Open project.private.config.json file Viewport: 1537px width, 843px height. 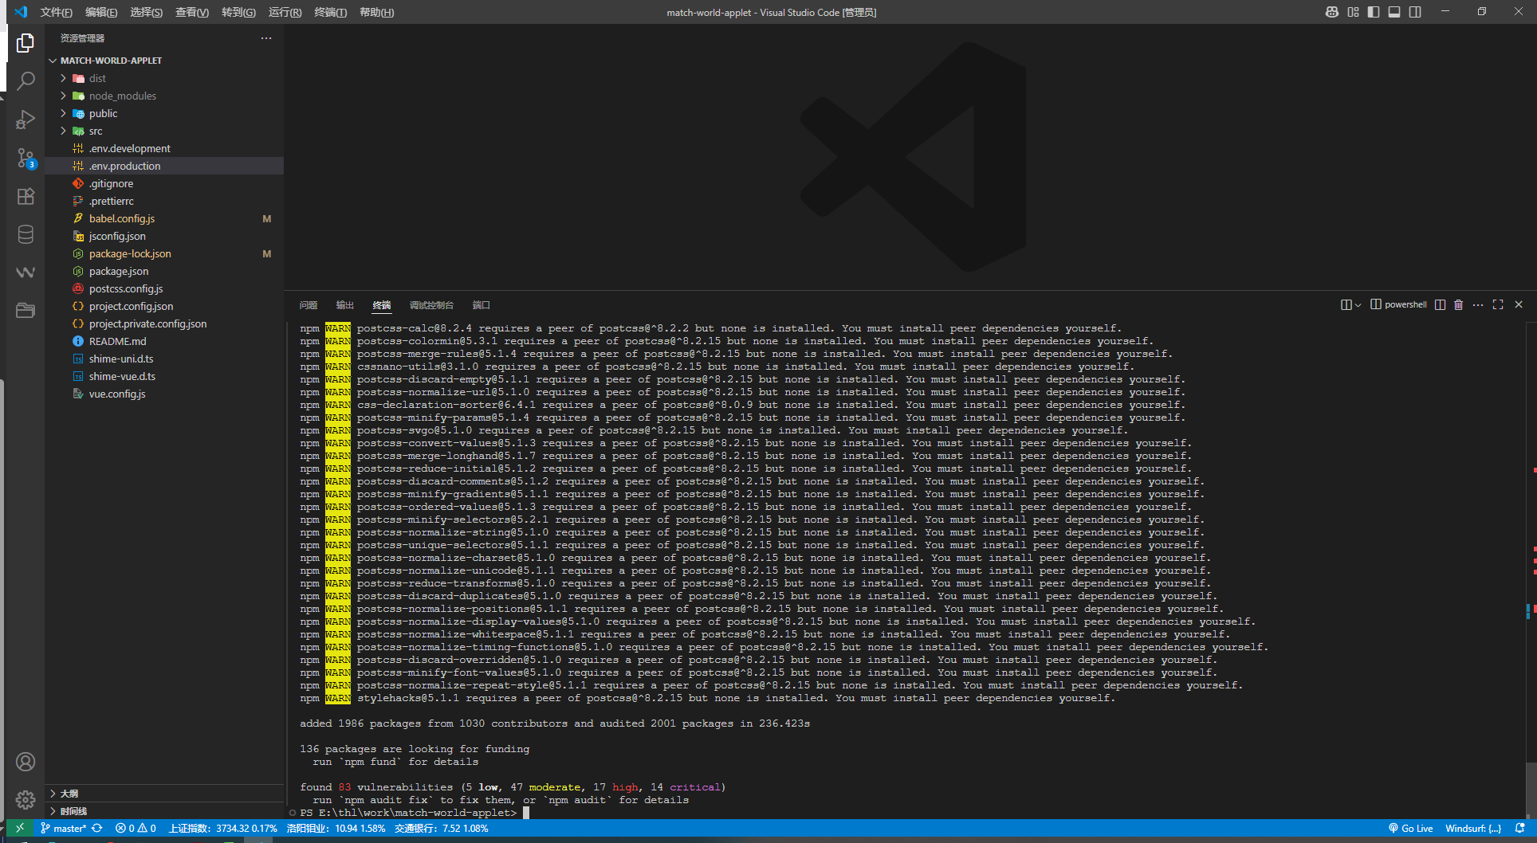pos(164,323)
